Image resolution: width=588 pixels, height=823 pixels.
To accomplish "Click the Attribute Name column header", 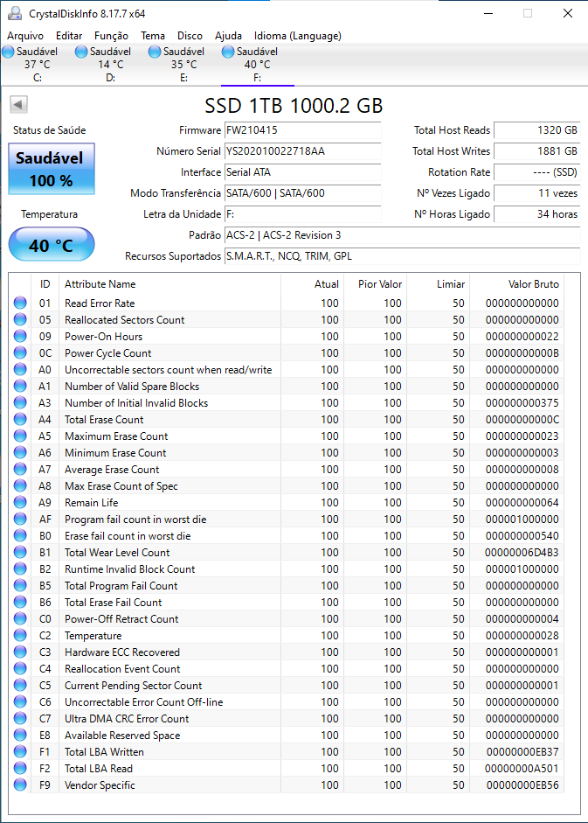I will click(169, 284).
